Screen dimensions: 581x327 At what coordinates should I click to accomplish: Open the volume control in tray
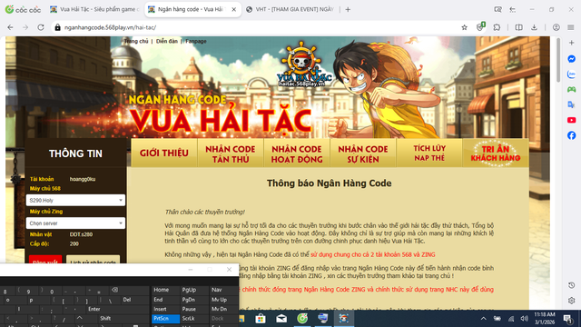pyautogui.click(x=525, y=319)
